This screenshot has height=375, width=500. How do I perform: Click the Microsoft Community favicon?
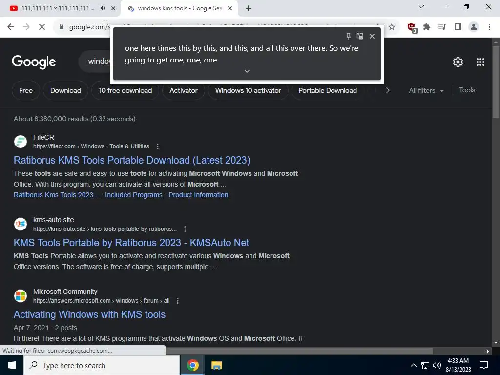(21, 296)
